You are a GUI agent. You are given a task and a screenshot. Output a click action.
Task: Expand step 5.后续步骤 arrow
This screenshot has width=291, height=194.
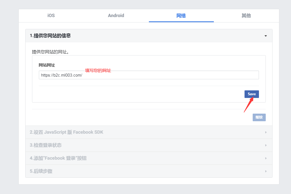pos(266,171)
